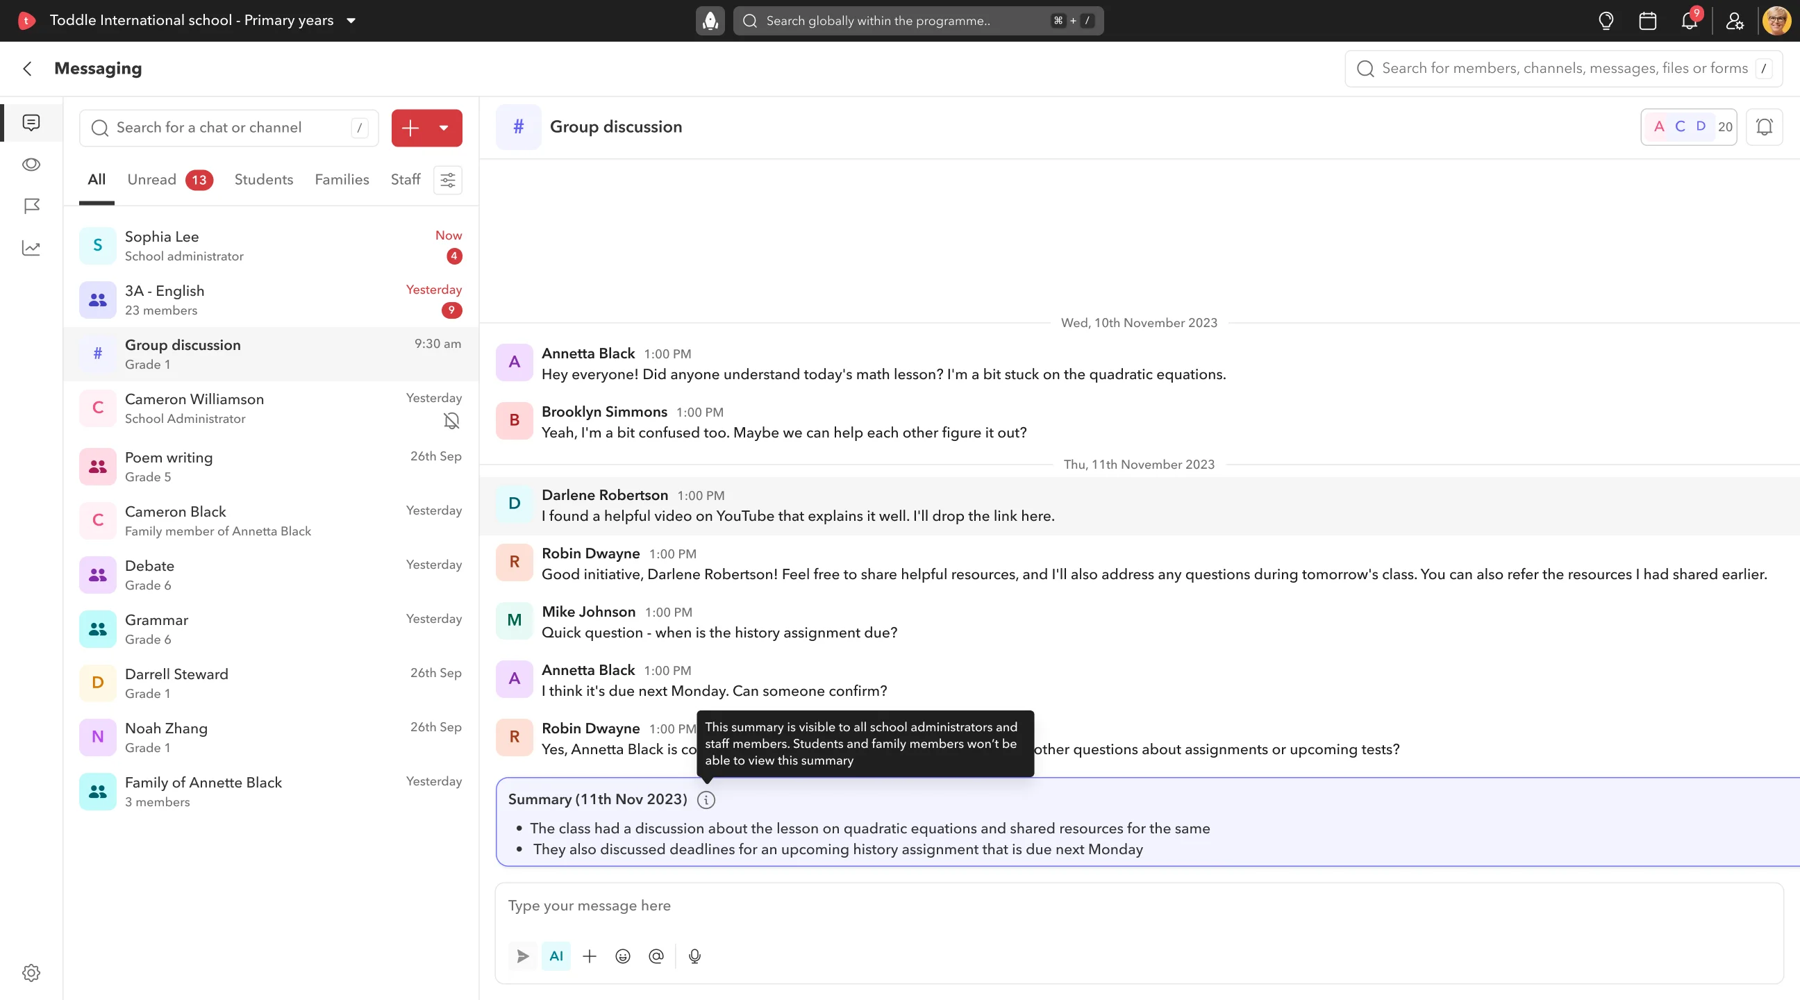Unmute Cameron Williamson chat via muted bell

click(x=451, y=421)
